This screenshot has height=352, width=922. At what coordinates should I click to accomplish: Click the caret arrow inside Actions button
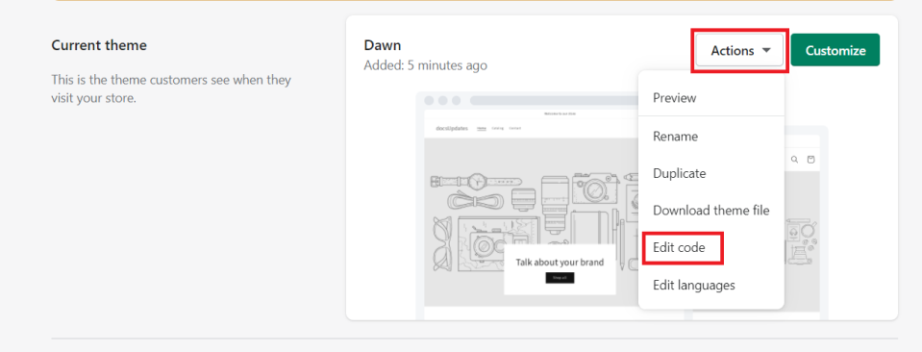pos(765,51)
